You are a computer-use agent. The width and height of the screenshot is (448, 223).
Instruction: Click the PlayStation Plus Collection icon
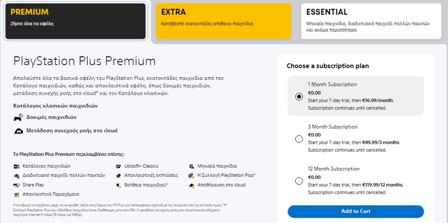tap(192, 175)
